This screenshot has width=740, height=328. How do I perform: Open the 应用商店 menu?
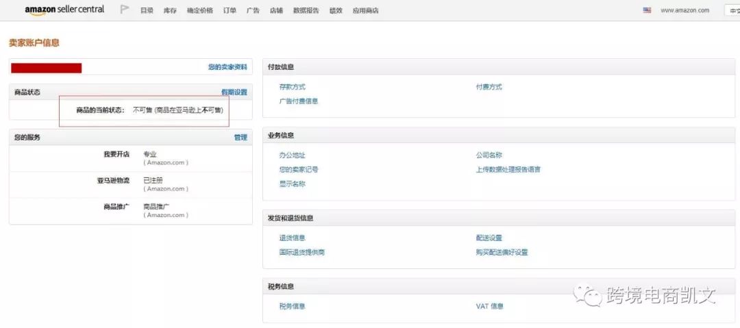365,10
